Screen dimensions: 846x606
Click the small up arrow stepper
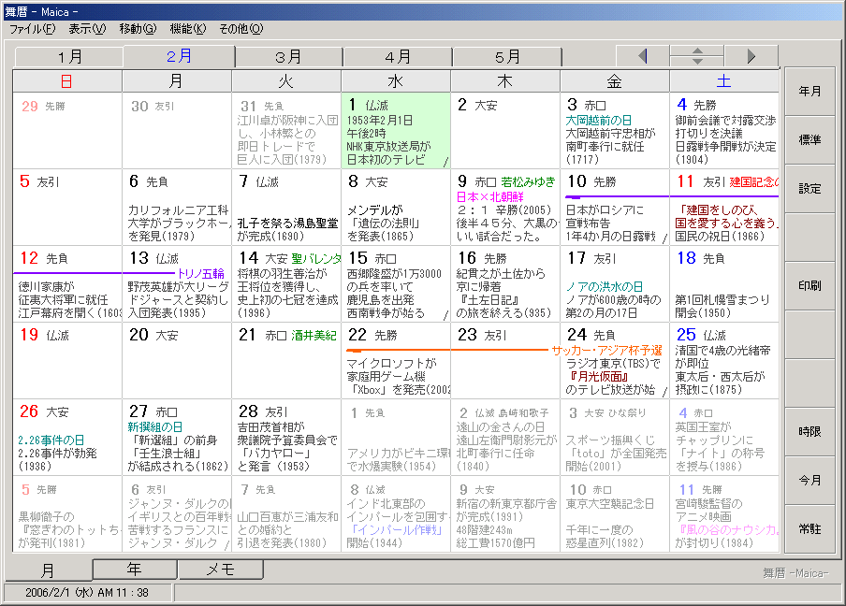[x=696, y=50]
